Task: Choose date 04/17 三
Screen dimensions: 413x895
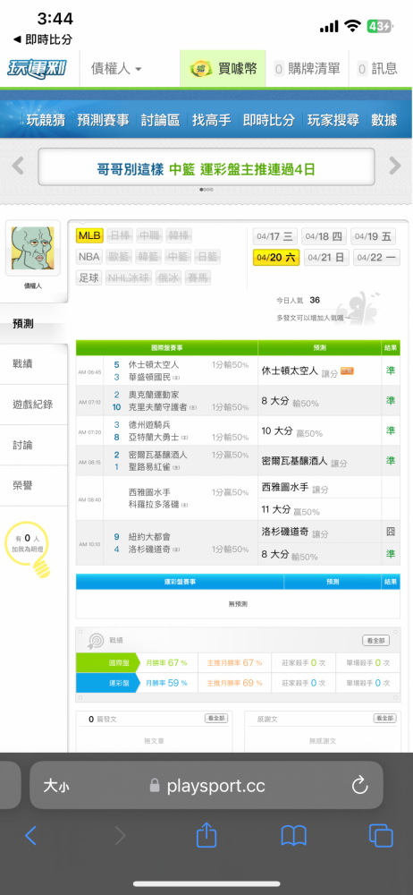Action: 275,236
